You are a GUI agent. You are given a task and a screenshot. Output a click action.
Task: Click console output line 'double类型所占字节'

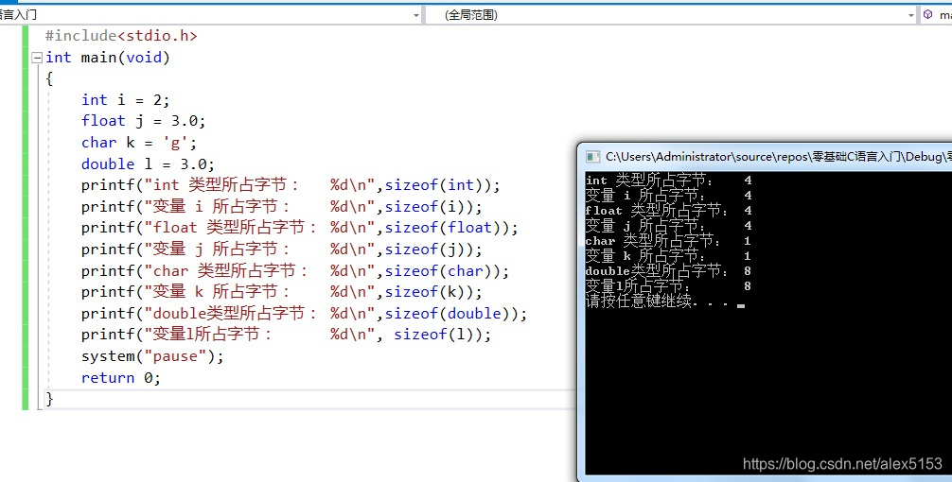(x=668, y=271)
